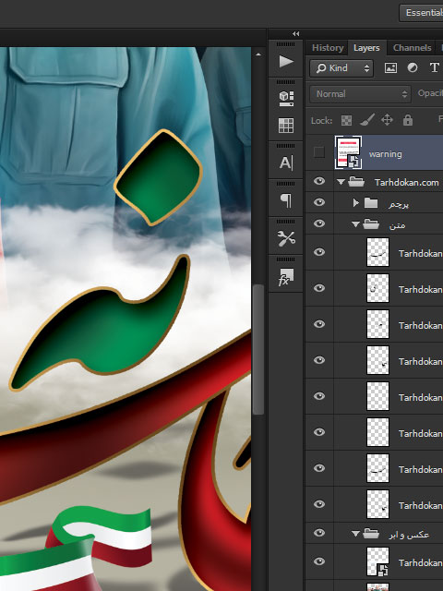443x591 pixels.
Task: Click the Opacity label
Action: [x=430, y=93]
